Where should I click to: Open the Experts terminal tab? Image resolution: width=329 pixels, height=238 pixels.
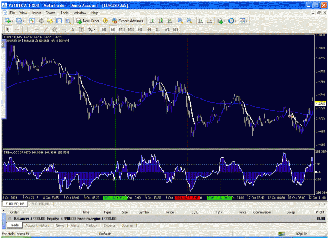[109, 225]
